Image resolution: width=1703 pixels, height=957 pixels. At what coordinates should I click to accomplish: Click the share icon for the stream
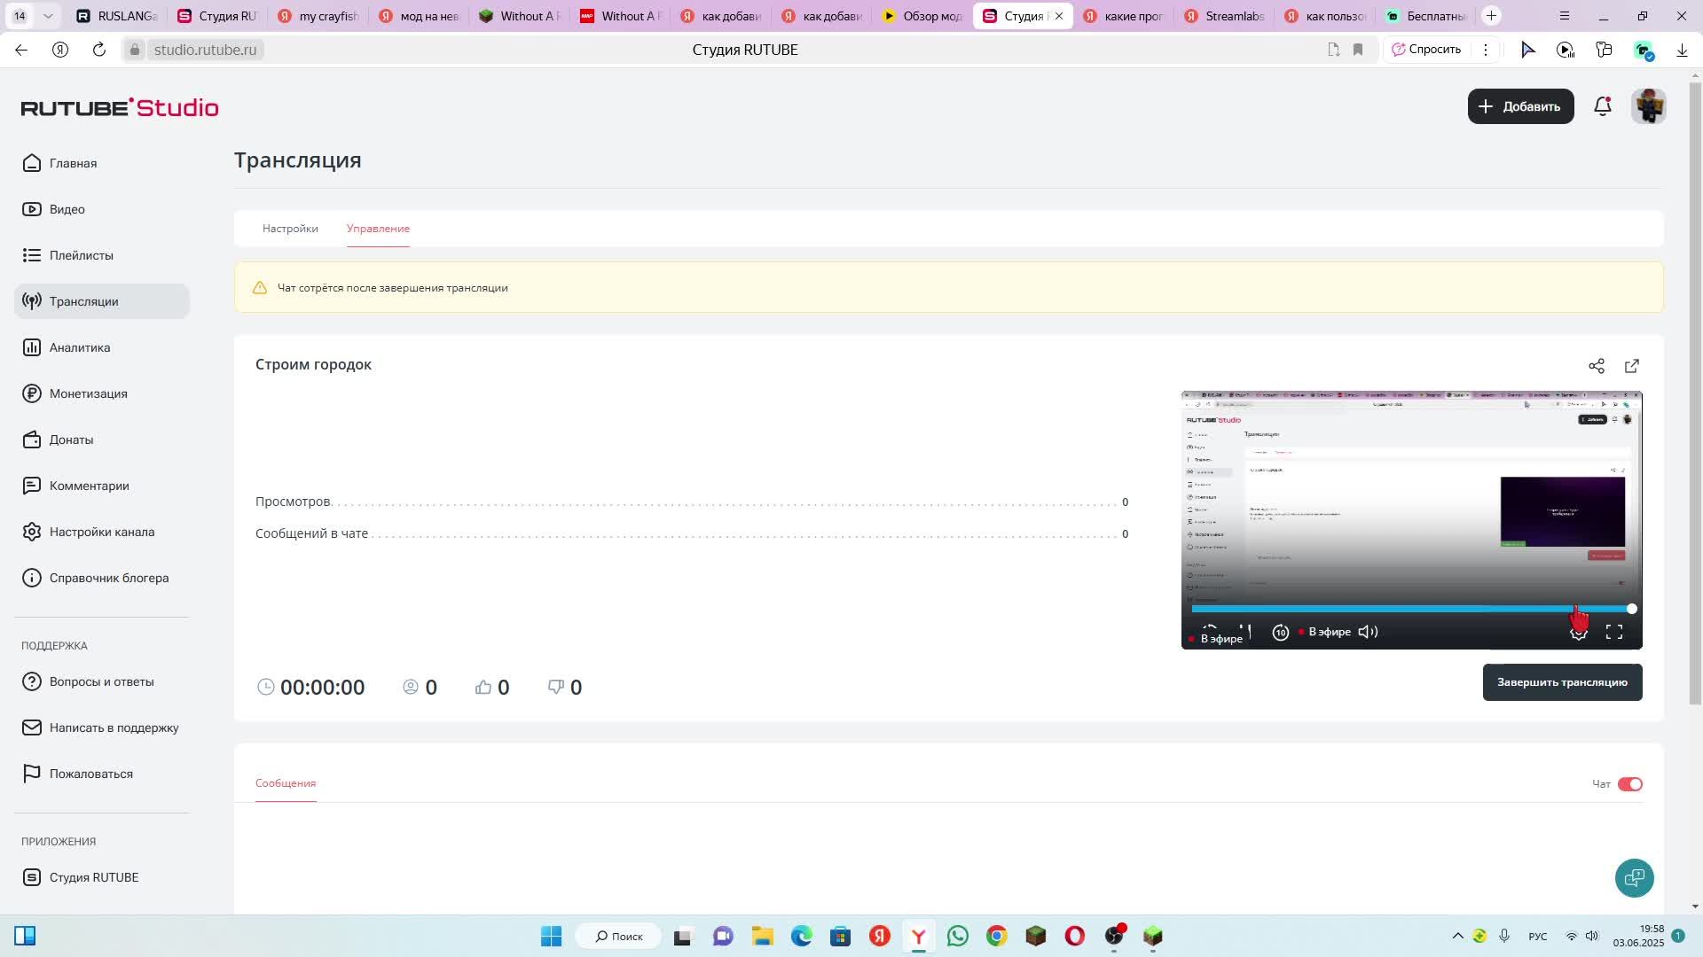(1596, 366)
